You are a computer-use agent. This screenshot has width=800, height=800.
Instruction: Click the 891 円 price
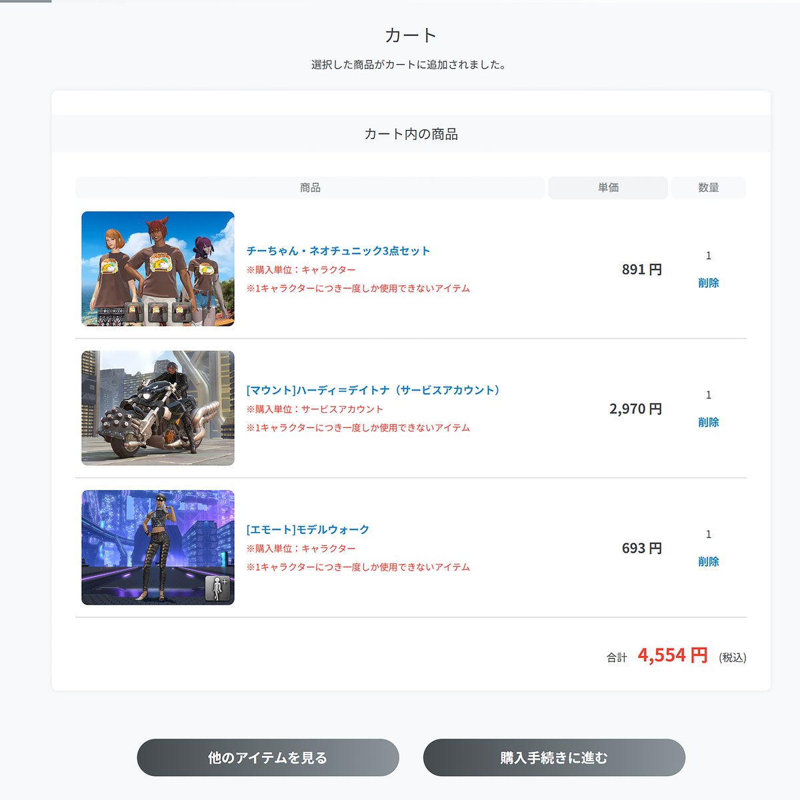point(642,269)
